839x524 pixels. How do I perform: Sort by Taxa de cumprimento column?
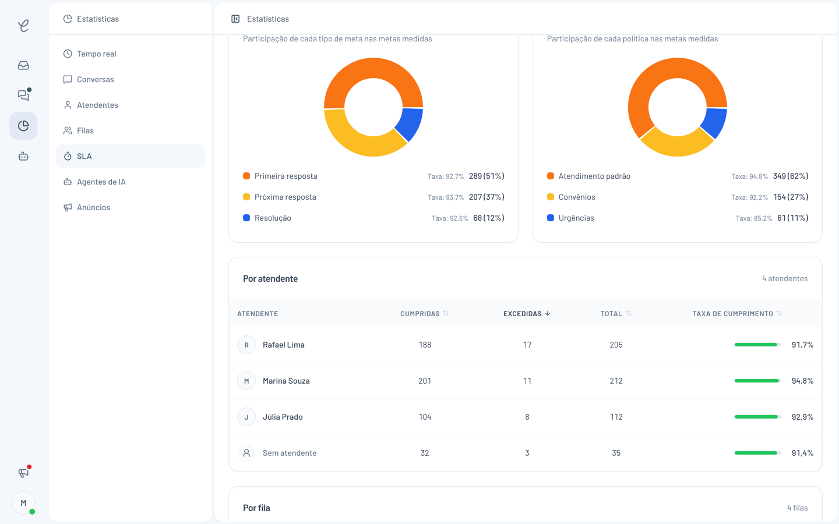(737, 313)
